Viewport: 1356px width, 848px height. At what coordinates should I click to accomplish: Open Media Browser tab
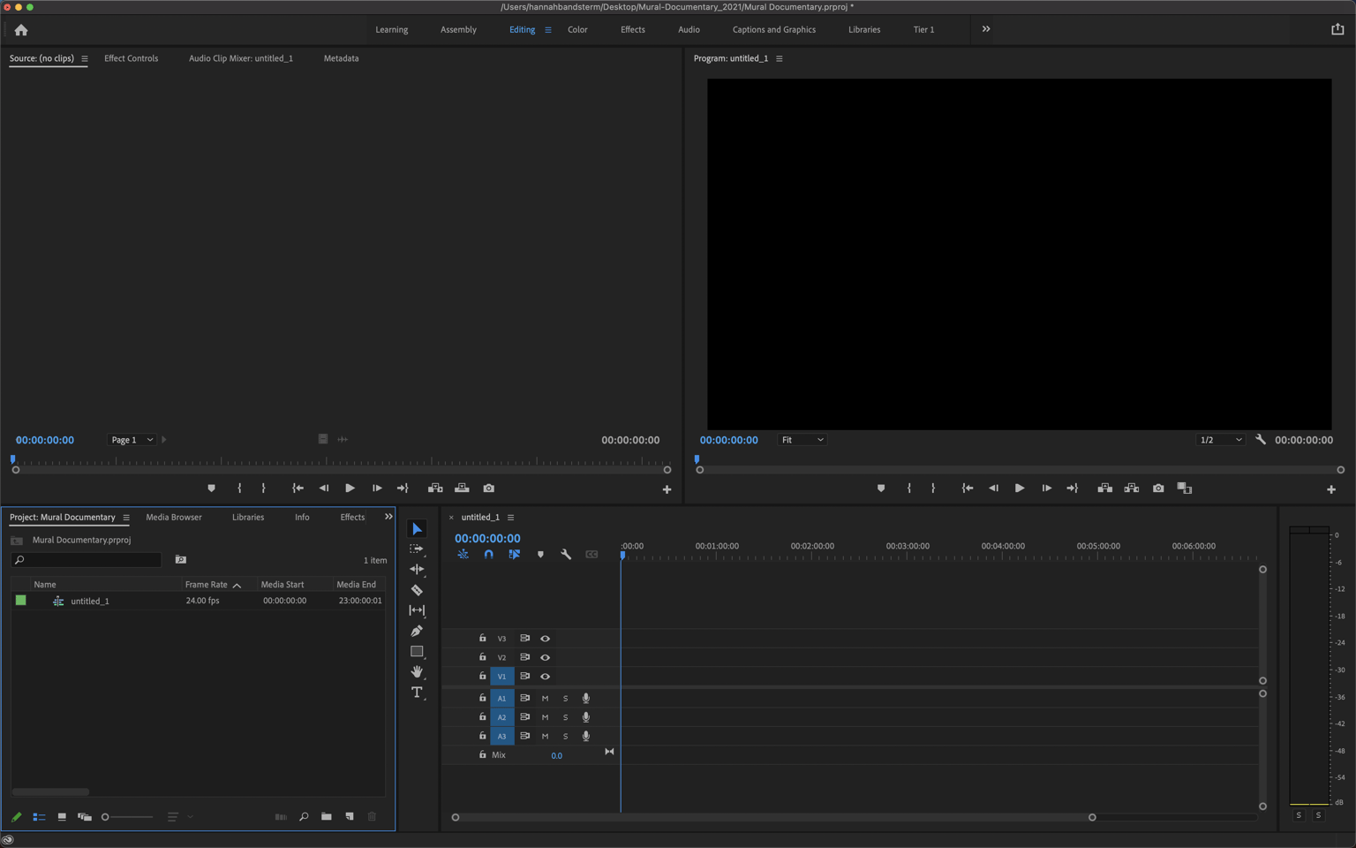174,518
